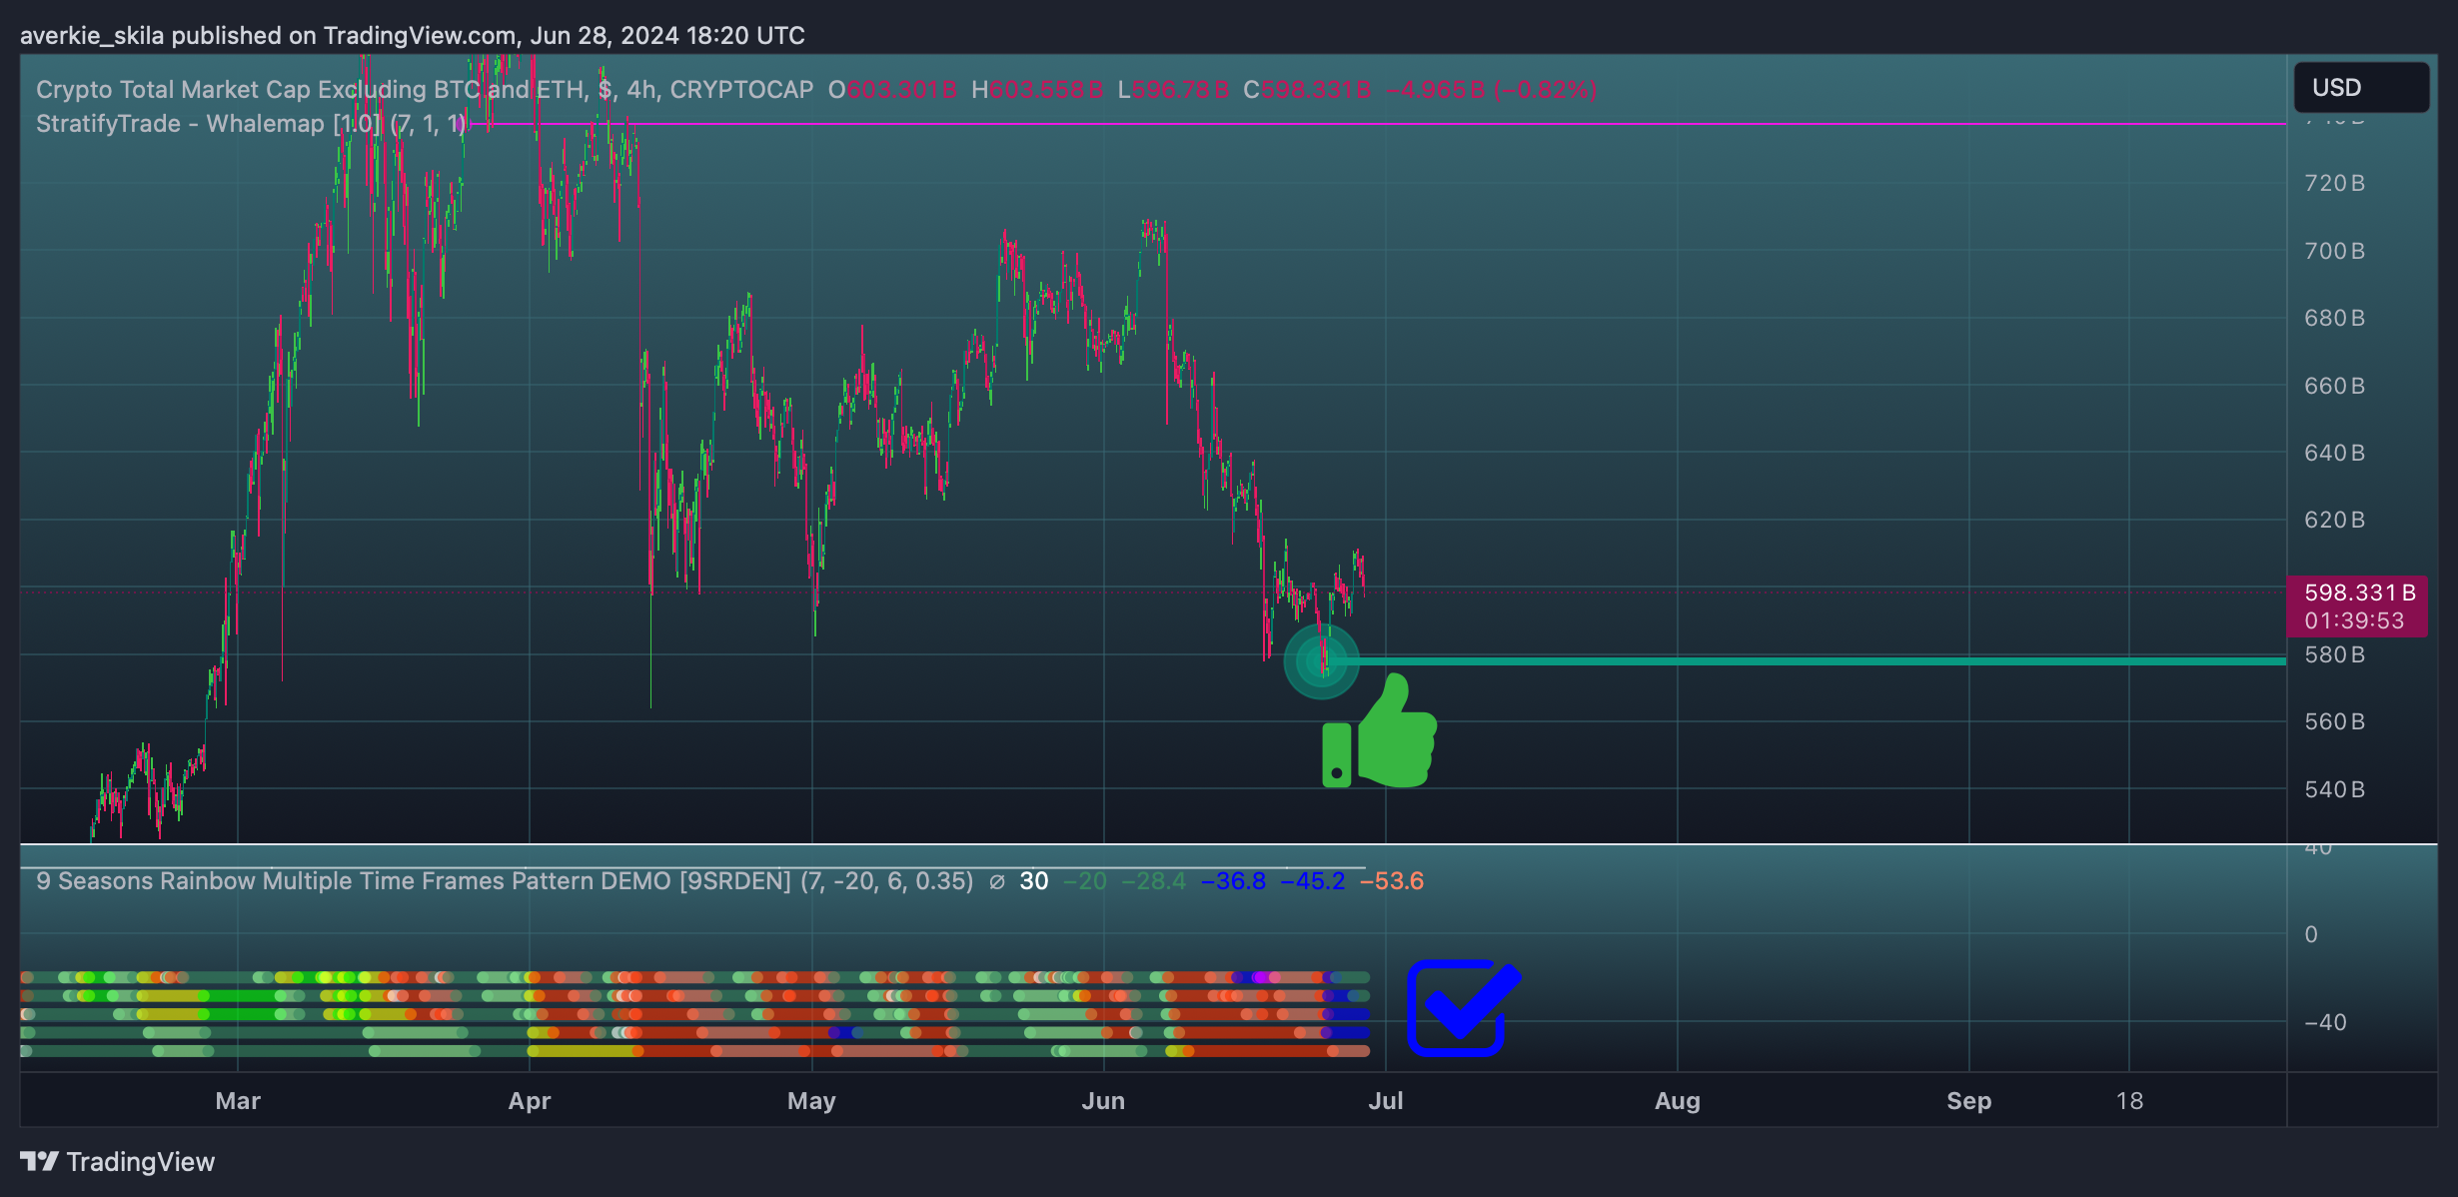This screenshot has width=2458, height=1197.
Task: Click the 560 B price axis label
Action: point(2334,721)
